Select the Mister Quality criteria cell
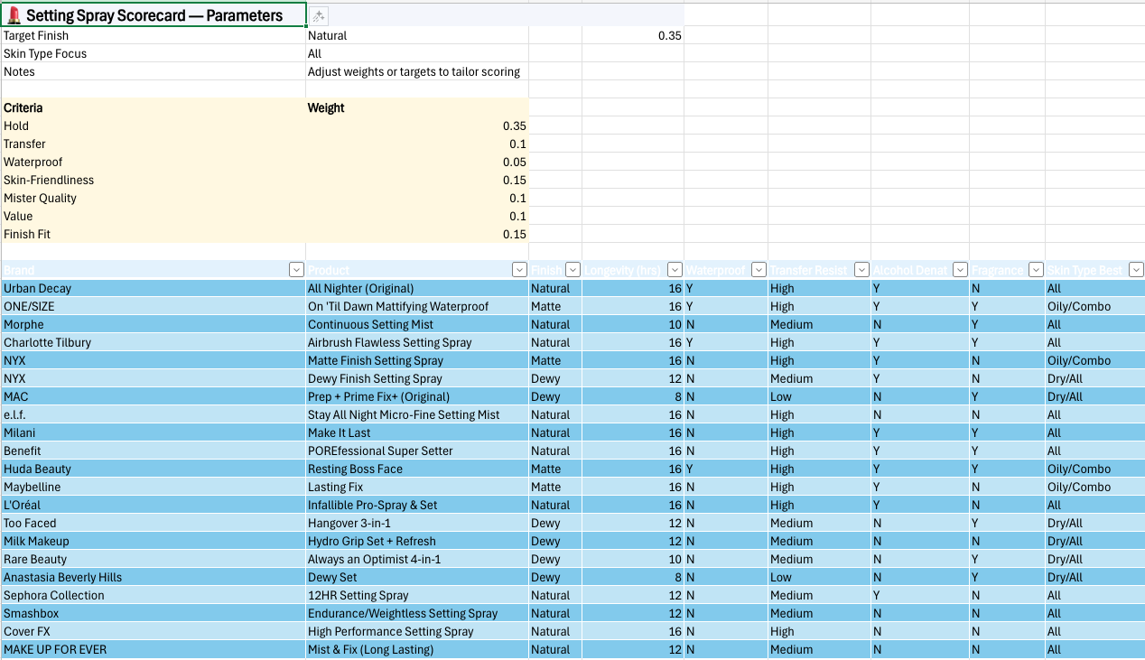This screenshot has width=1145, height=660. coord(153,198)
